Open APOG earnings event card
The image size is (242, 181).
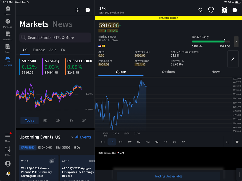(77, 168)
